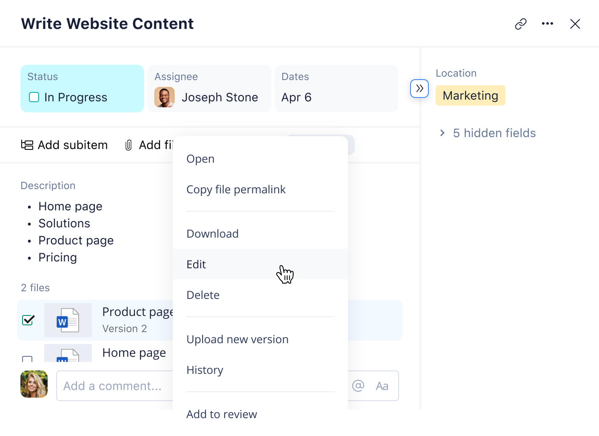Screen dimensions: 599x436
Task: Click the @ mention icon
Action: (358, 386)
